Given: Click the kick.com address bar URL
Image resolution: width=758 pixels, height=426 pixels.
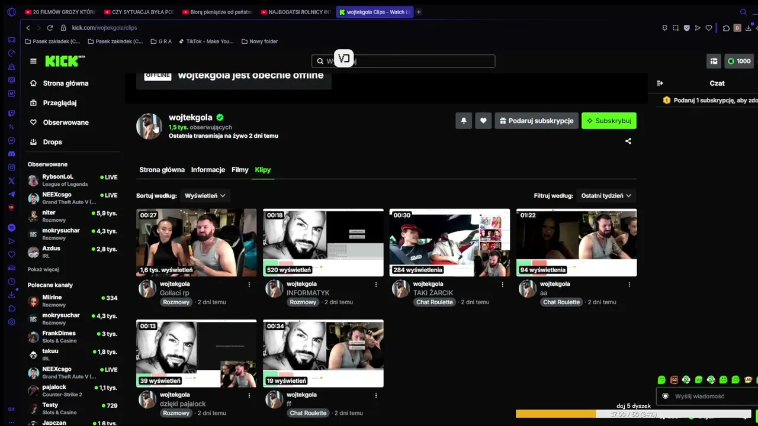Looking at the screenshot, I should pos(104,28).
